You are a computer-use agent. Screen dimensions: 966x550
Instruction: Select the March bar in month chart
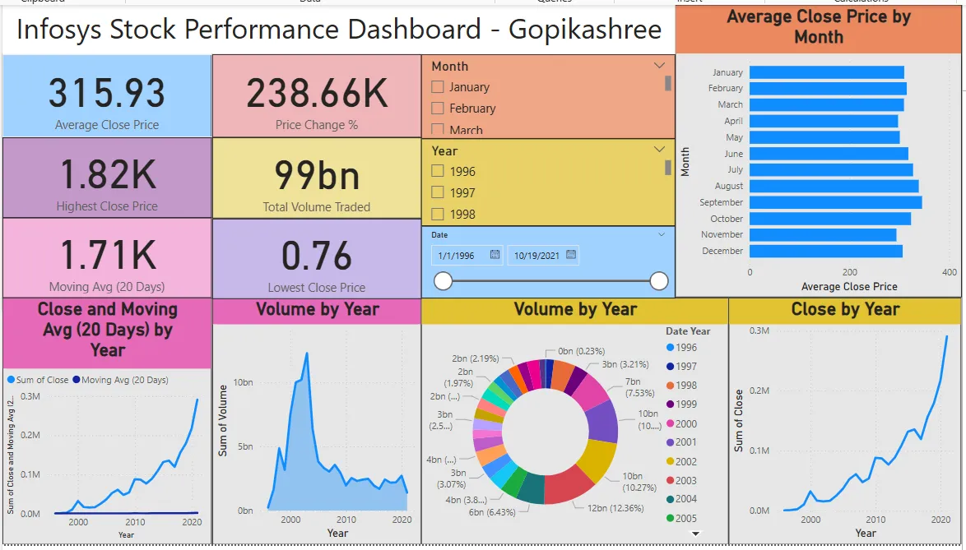point(827,104)
